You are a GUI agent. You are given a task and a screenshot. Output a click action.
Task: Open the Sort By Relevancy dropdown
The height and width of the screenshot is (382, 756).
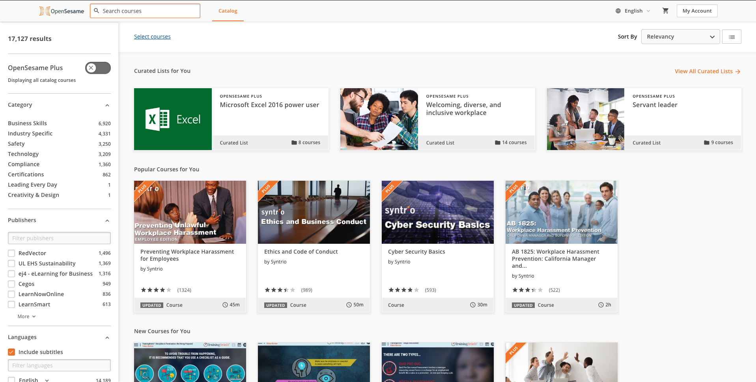click(x=680, y=37)
